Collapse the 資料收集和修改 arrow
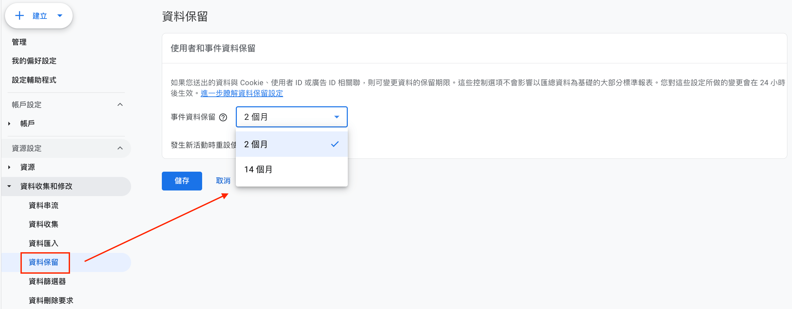Screen dimensions: 792x309 click(x=9, y=186)
